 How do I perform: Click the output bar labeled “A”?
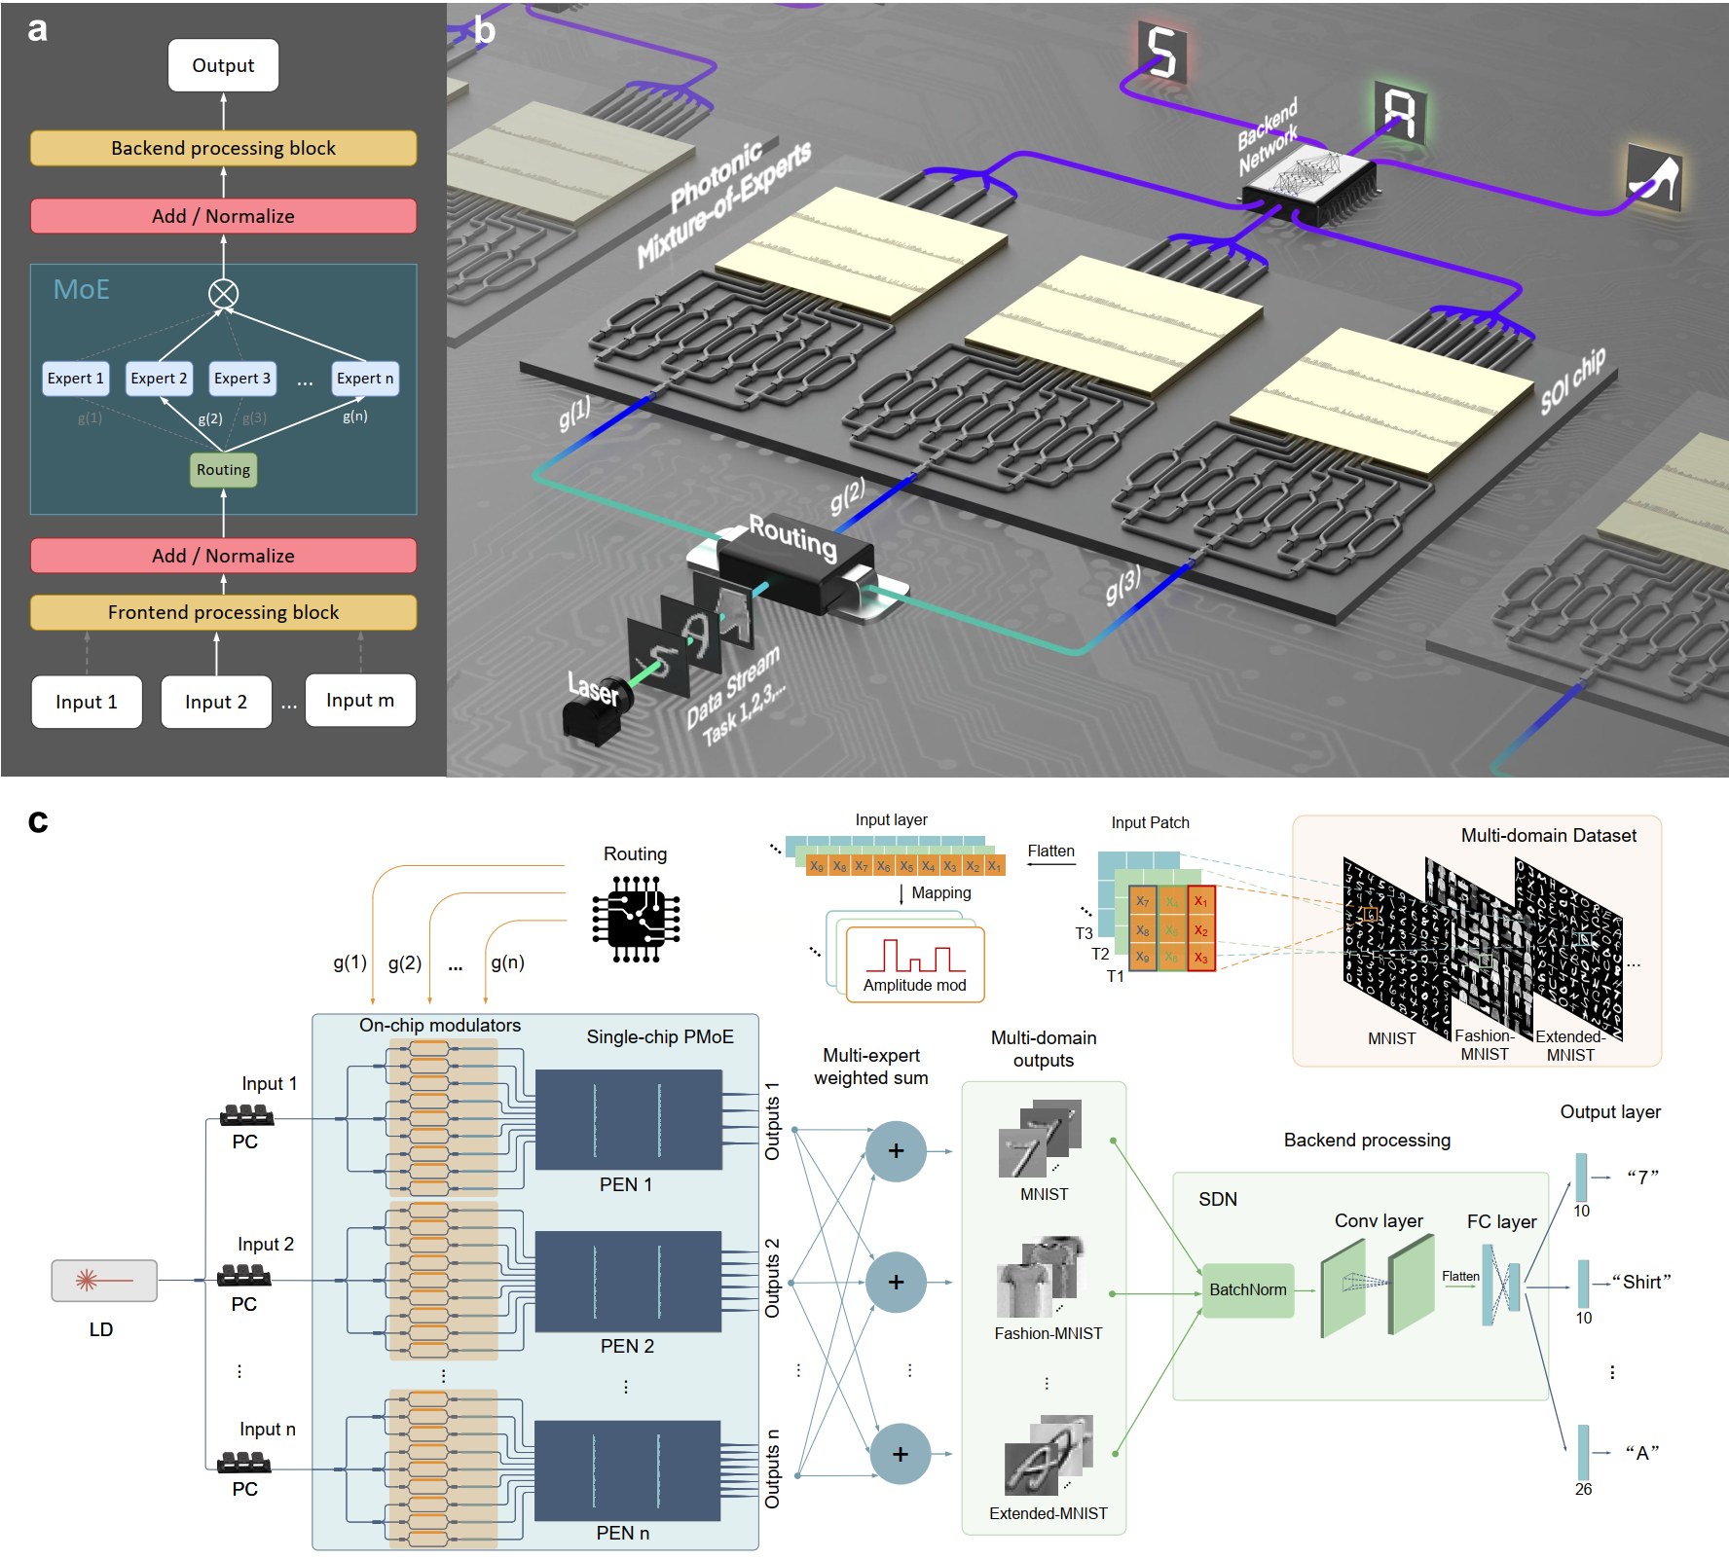point(1583,1453)
